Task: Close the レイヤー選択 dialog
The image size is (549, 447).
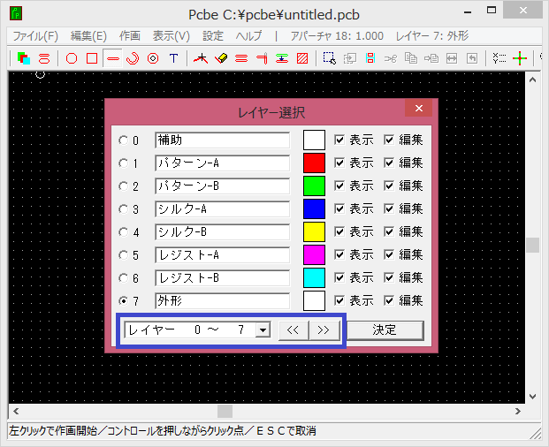Action: pos(418,110)
